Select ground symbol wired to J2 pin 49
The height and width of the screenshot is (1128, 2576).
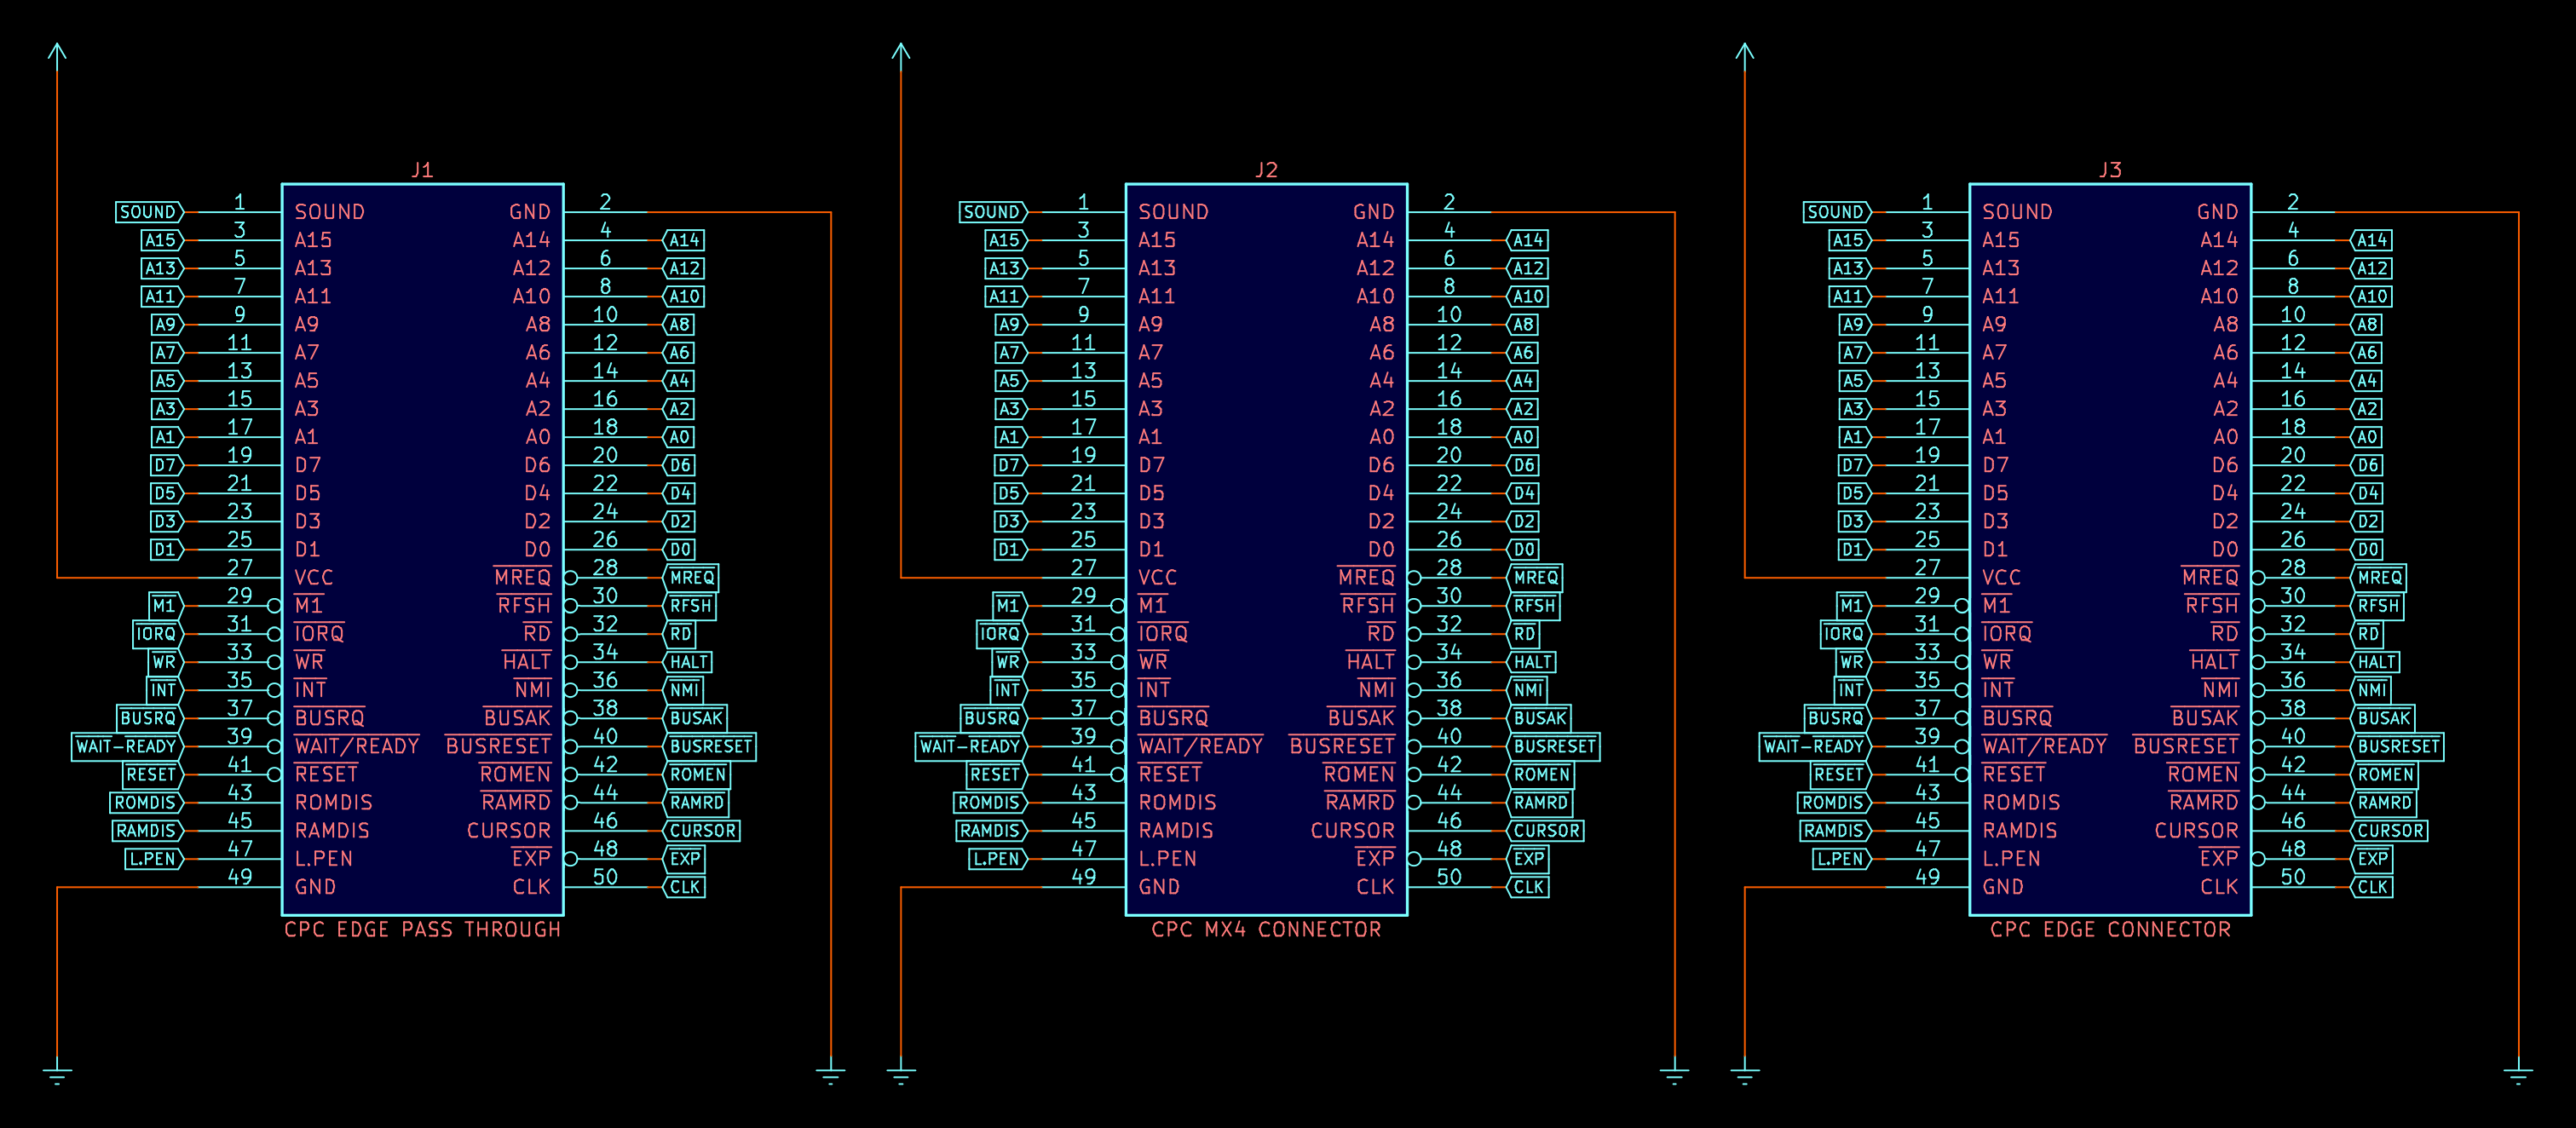(901, 1073)
